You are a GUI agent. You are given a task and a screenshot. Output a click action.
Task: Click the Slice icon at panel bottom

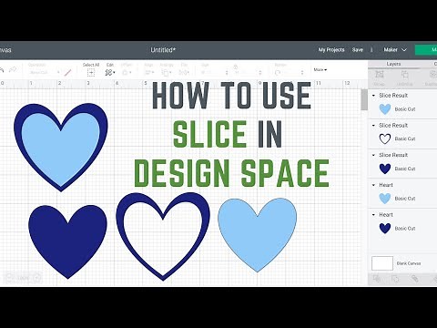click(377, 278)
